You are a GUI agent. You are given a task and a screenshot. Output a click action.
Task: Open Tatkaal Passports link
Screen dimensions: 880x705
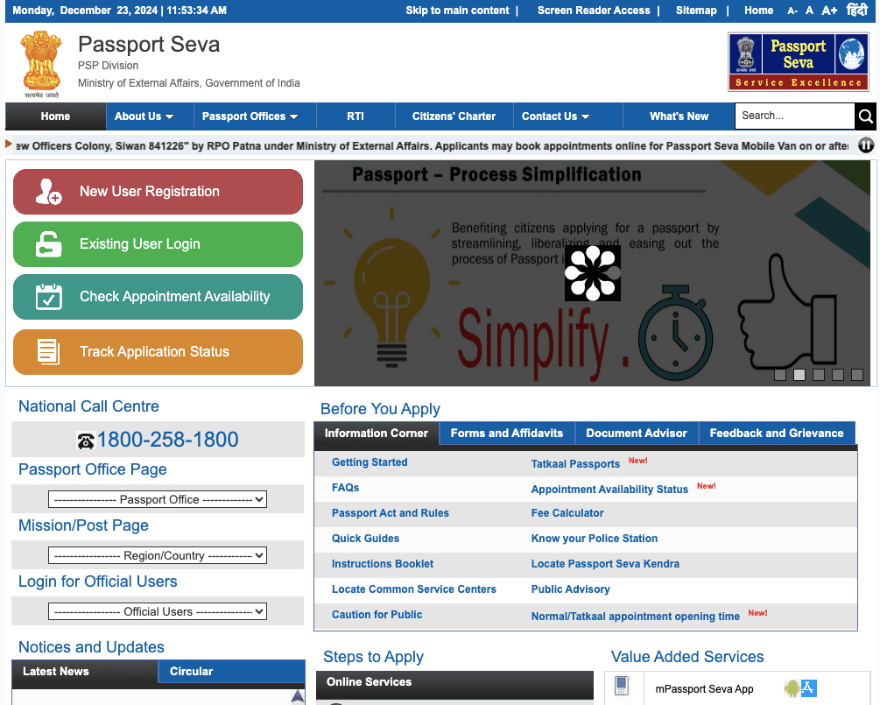(x=575, y=463)
